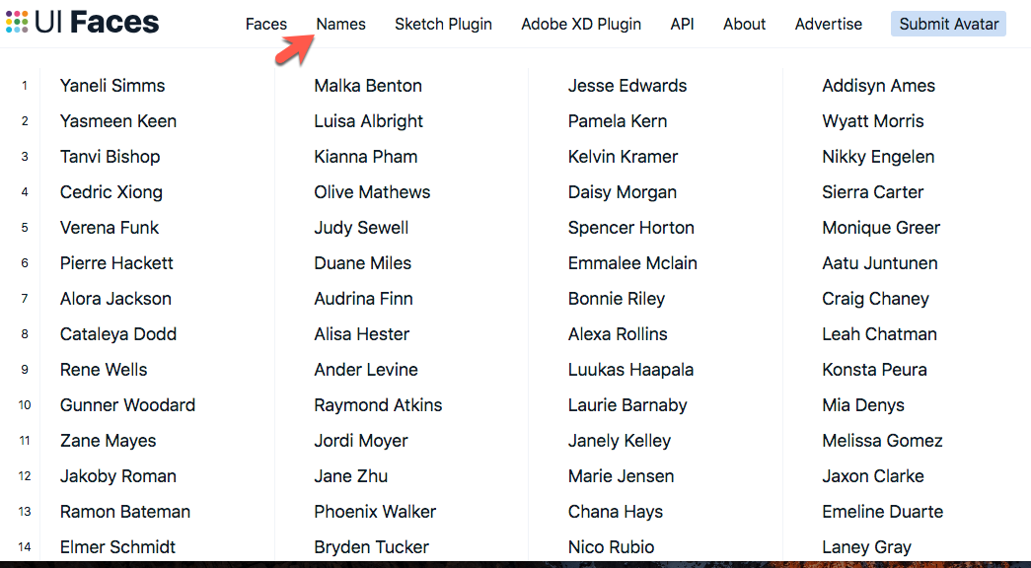Click on the name Spencer Horton
The image size is (1031, 568).
631,228
